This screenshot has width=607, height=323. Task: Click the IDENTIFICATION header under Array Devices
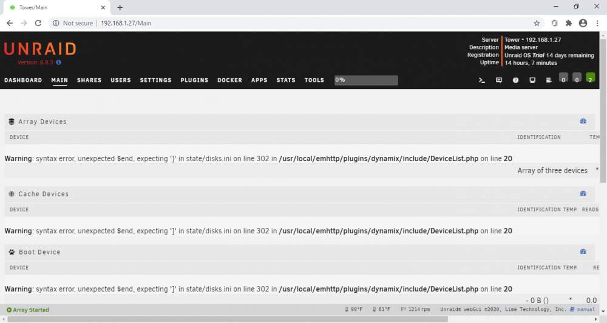pyautogui.click(x=539, y=137)
